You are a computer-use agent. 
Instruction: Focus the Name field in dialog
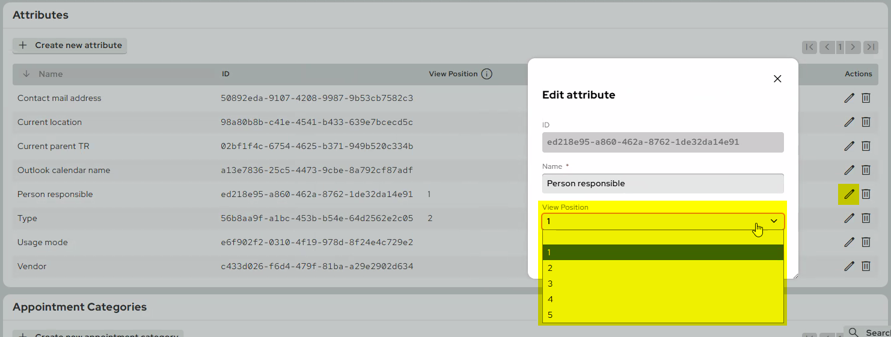[x=663, y=183]
